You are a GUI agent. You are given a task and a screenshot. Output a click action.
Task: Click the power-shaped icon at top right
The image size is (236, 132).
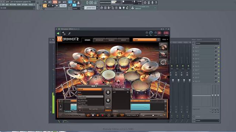click(x=145, y=3)
